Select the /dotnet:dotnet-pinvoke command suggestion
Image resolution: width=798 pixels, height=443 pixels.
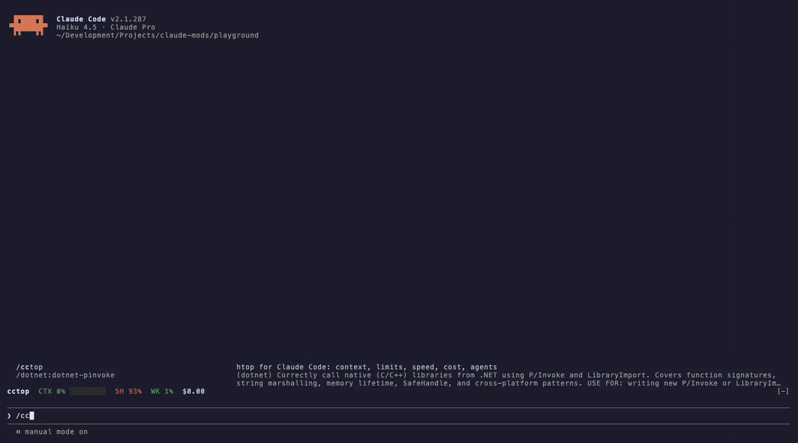coord(65,375)
